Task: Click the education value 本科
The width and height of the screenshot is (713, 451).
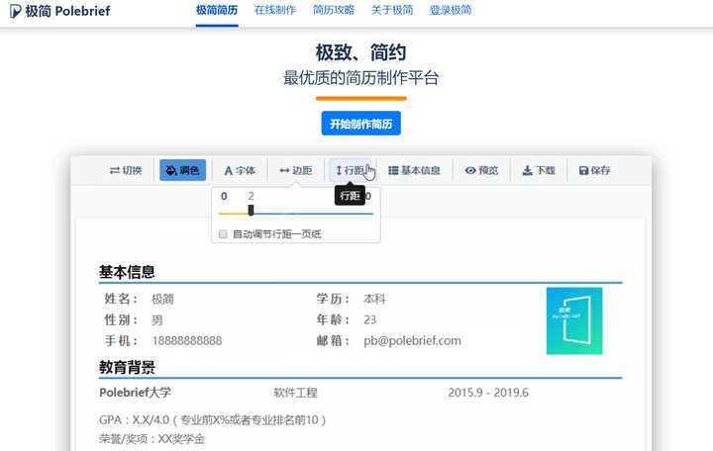Action: click(374, 299)
